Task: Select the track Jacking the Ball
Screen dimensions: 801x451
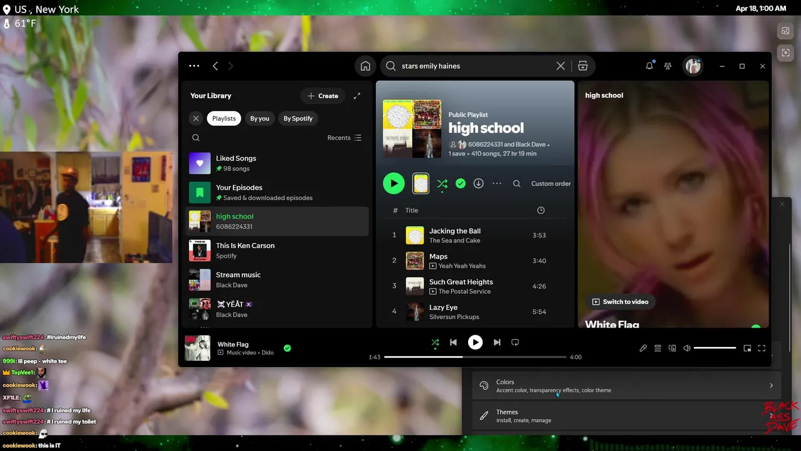Action: click(x=455, y=231)
